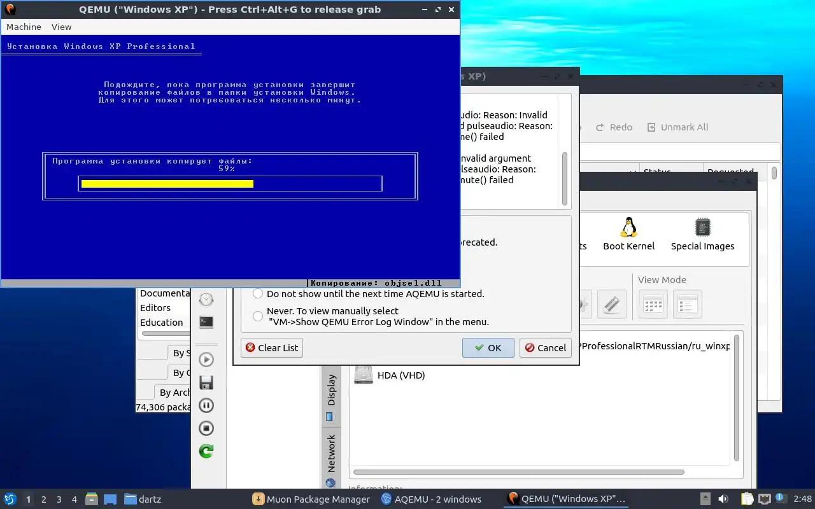Click the Windows setup progress bar

[x=230, y=184]
